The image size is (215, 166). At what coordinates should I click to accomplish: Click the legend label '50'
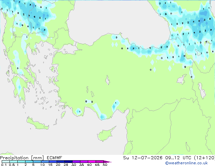(105, 165)
